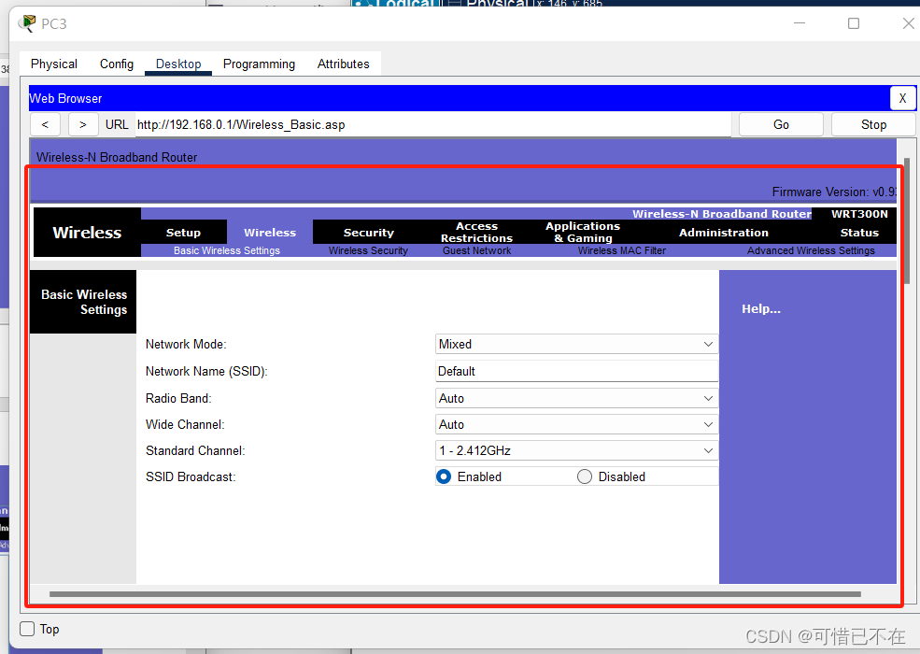920x654 pixels.
Task: Open Guest Network submenu link
Action: click(x=476, y=250)
